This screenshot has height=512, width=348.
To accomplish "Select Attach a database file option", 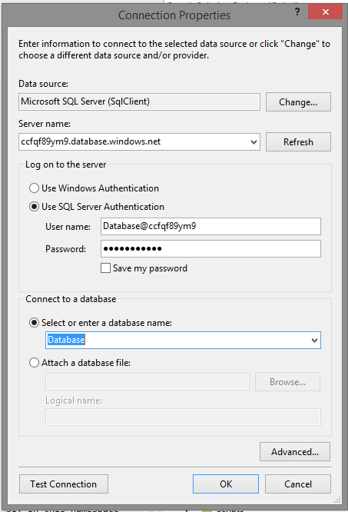I will (x=34, y=363).
